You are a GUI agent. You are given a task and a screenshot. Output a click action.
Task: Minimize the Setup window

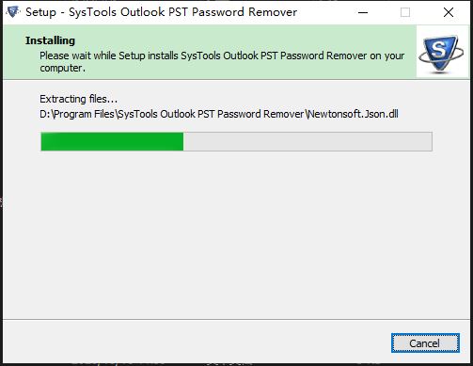tap(363, 12)
